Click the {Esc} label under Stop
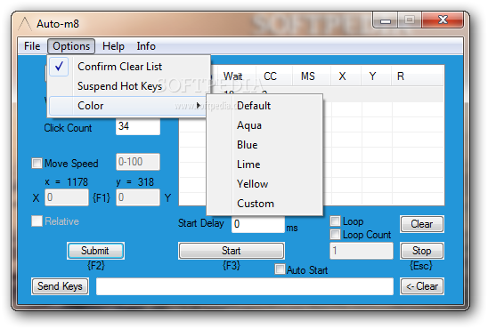Viewport: 488px width, 329px height. click(x=421, y=266)
